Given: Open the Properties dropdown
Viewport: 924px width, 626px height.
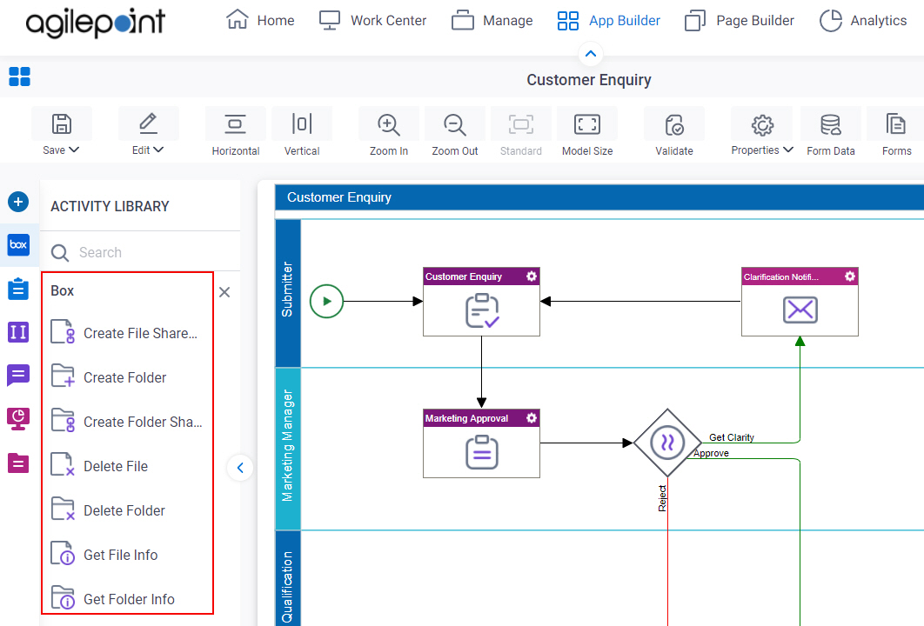Looking at the screenshot, I should tap(762, 150).
